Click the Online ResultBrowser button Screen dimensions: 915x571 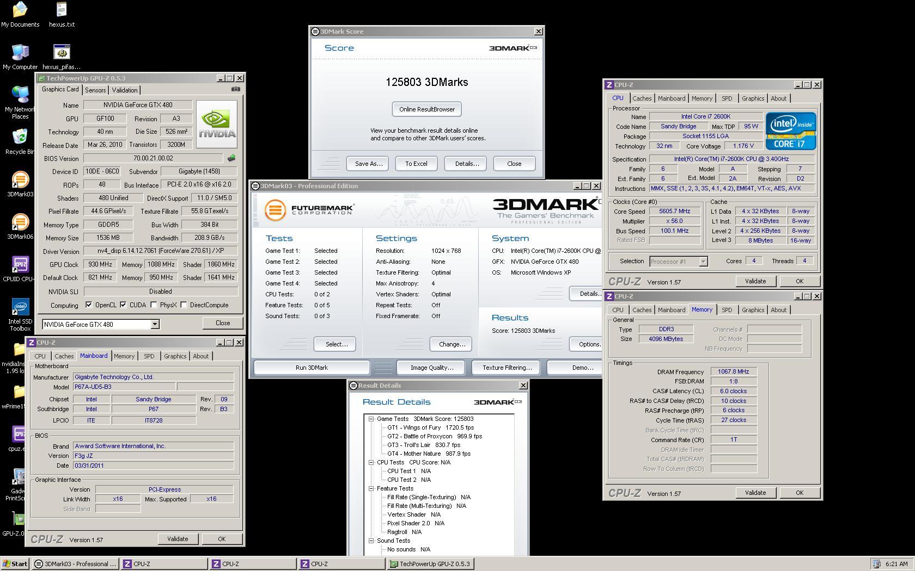(x=427, y=109)
